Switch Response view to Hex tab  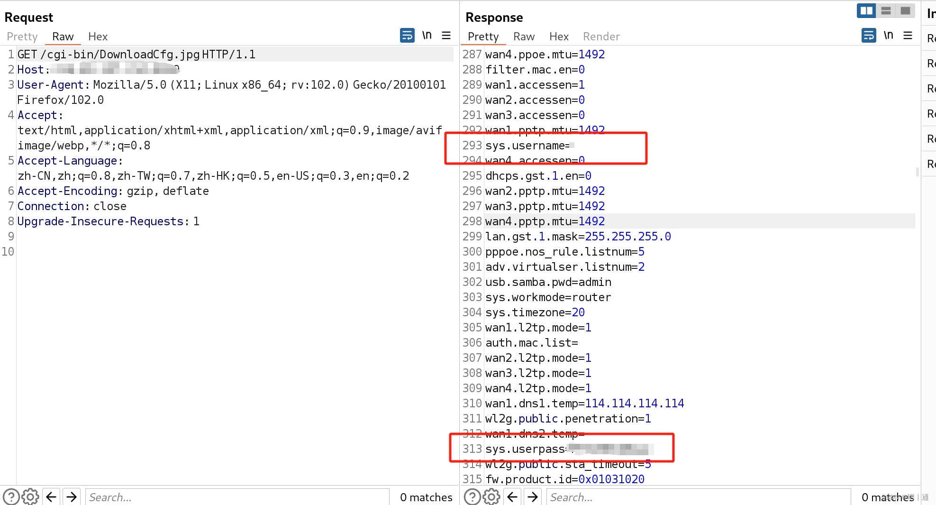(559, 37)
